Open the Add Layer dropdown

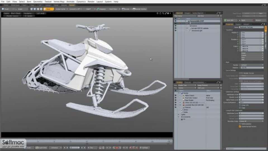208,88
